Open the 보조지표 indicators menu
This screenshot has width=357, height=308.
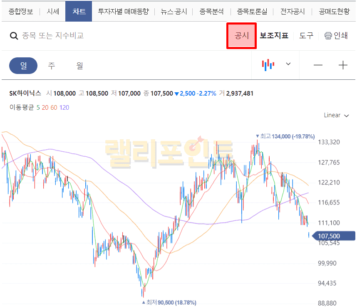click(274, 36)
